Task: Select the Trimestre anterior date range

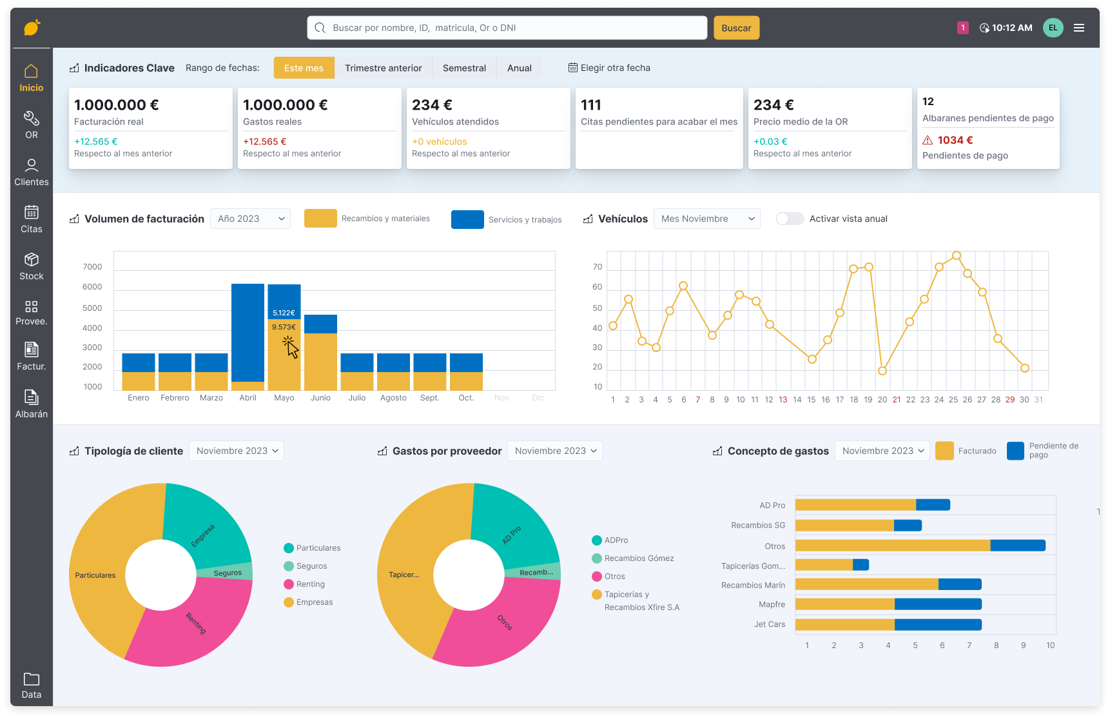Action: coord(383,68)
